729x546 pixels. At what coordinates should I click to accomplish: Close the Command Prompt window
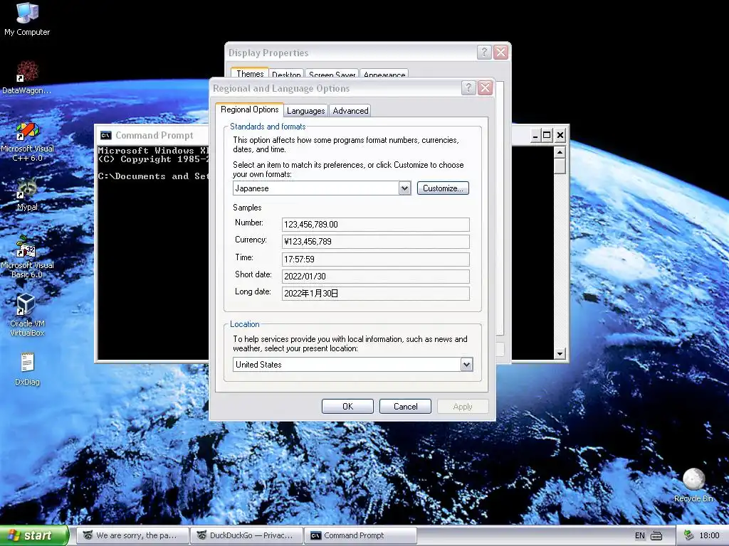[x=560, y=135]
